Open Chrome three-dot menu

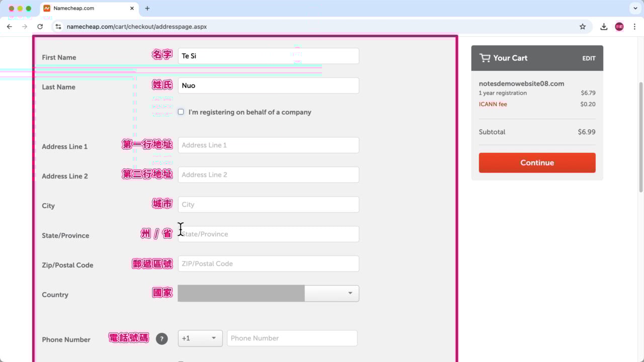click(634, 27)
